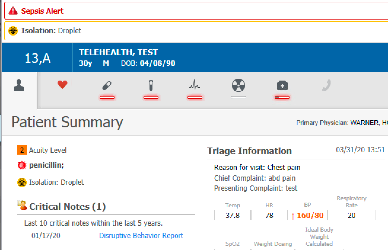Image resolution: width=388 pixels, height=250 pixels.
Task: Click the biohazard icon in the isolation banner
Action: (13, 31)
